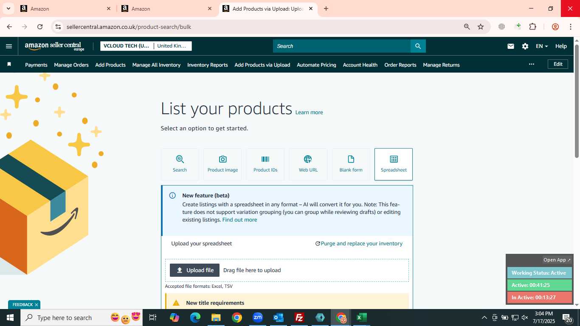Click Learn more next to heading
Screen dimensions: 580x326
tap(309, 112)
